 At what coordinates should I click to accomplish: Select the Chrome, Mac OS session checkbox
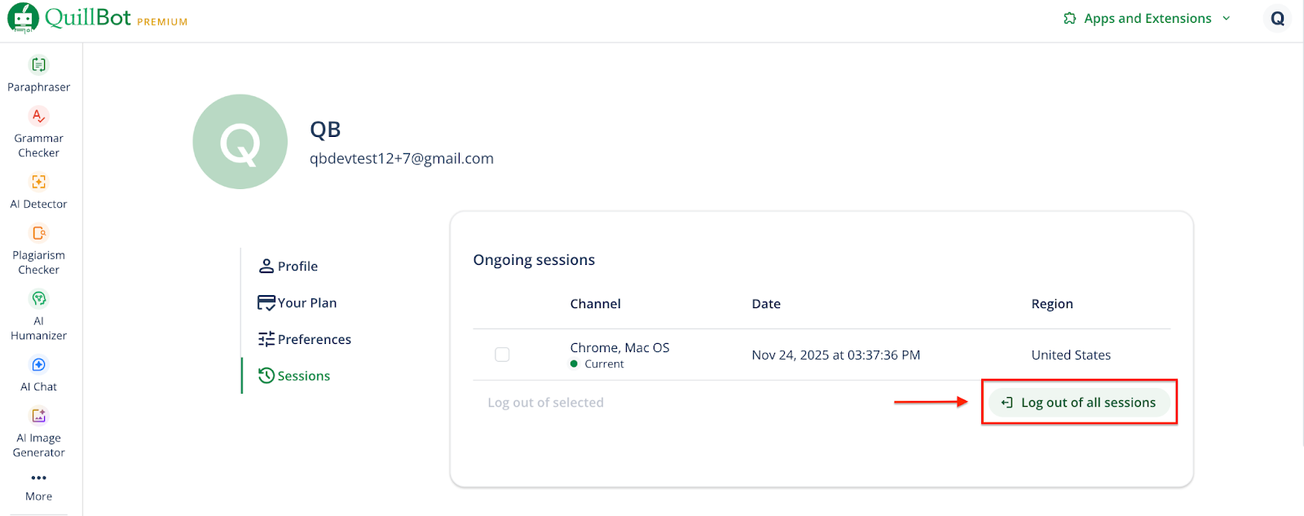pos(502,355)
